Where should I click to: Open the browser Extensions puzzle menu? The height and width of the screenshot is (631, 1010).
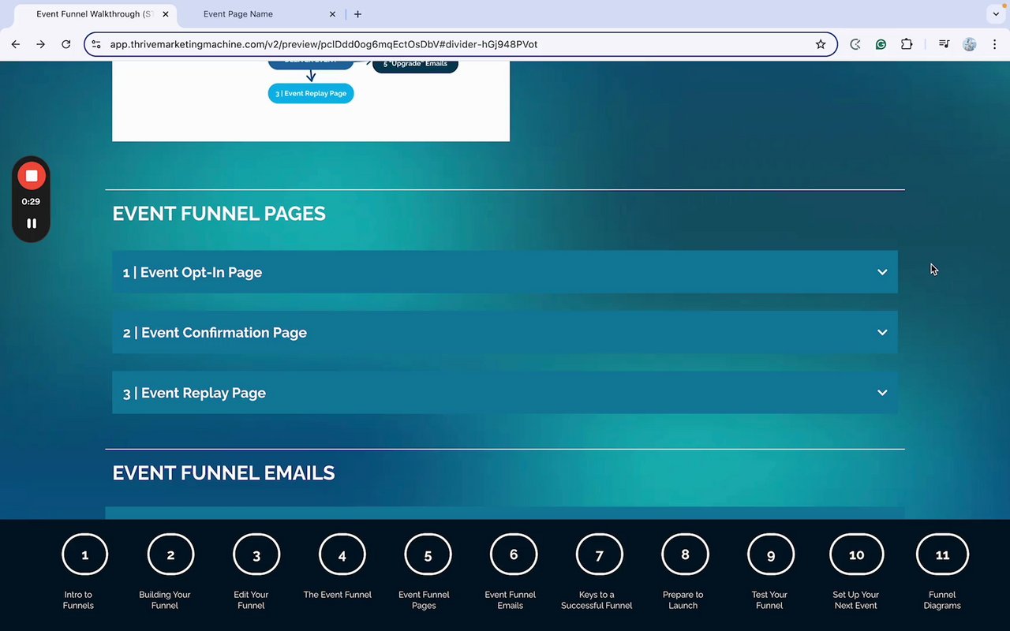point(907,44)
